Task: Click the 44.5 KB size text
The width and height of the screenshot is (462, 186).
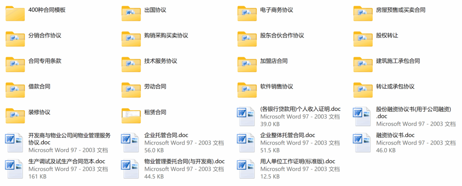Action: click(154, 177)
